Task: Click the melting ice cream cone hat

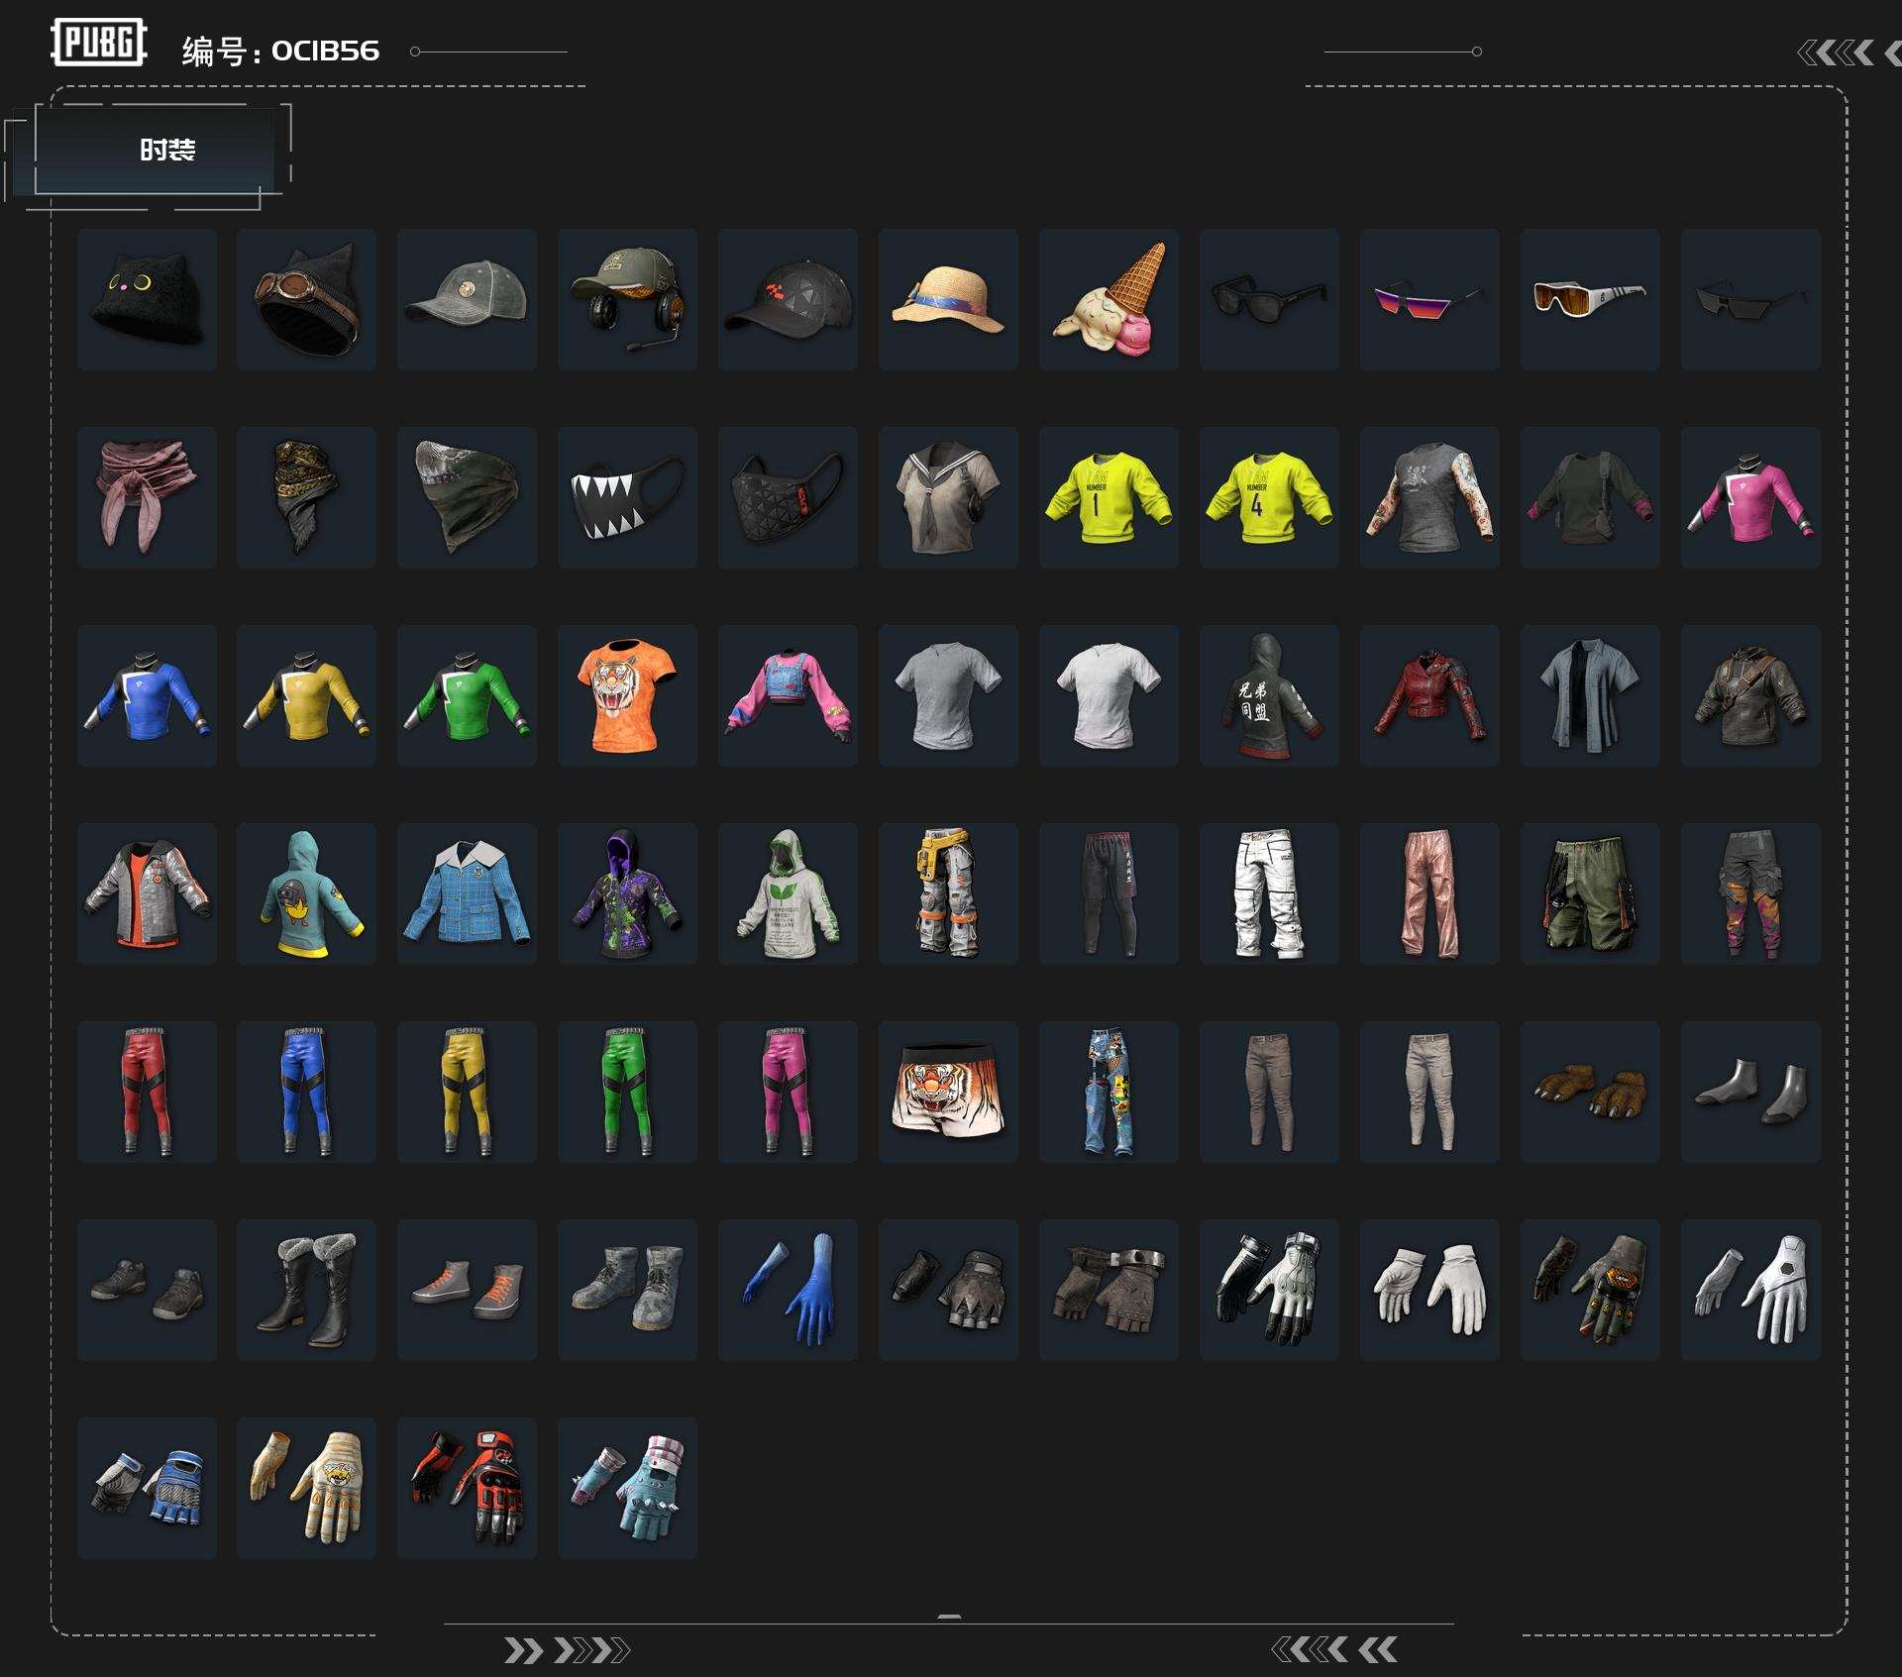Action: (1109, 299)
